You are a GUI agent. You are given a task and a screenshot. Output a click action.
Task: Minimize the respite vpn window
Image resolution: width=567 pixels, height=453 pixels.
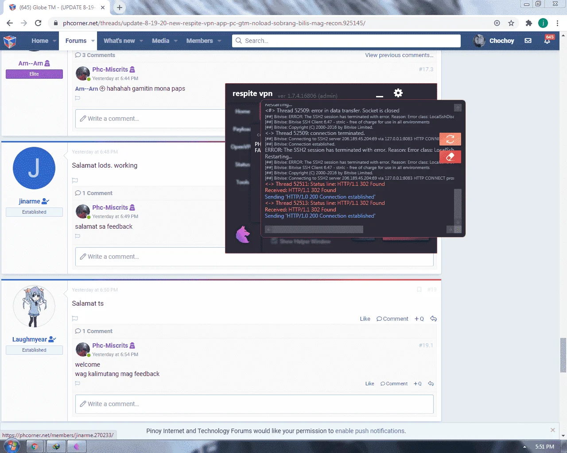point(379,96)
